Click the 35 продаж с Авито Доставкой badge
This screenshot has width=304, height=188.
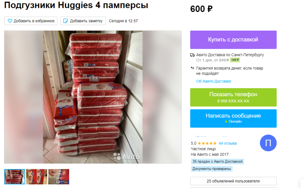tap(217, 162)
